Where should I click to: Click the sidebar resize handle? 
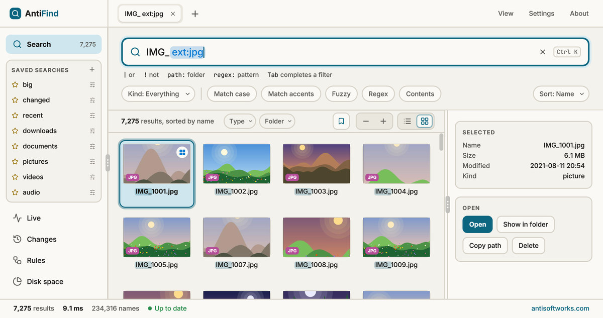[x=108, y=163]
